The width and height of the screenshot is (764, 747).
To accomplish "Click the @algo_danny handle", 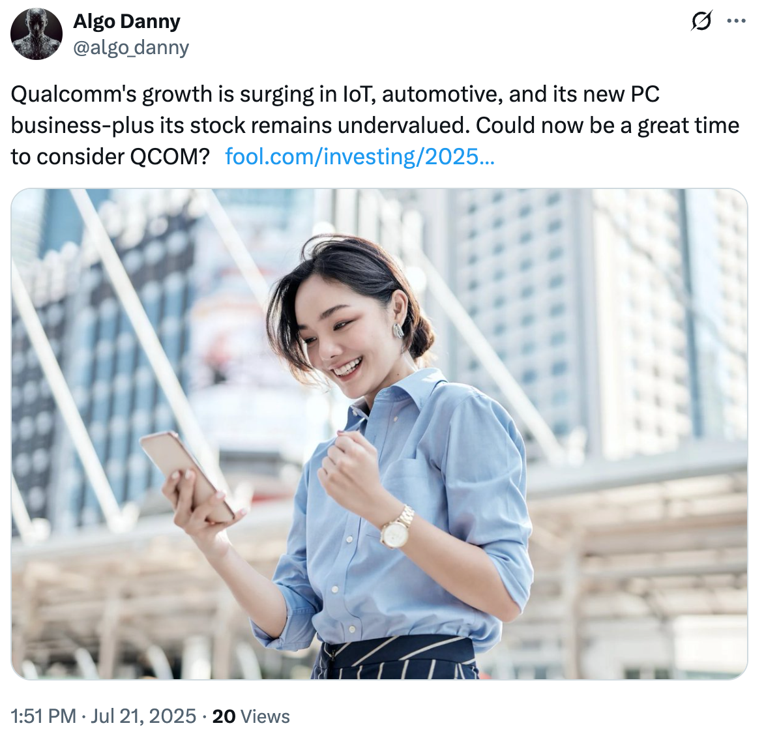I will point(131,48).
